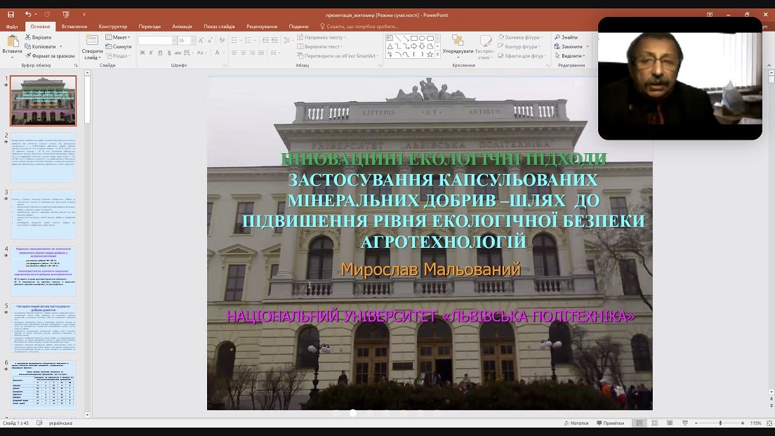Screen dimensions: 775x436
Task: Start slideshow from status bar icon
Action: (685, 423)
